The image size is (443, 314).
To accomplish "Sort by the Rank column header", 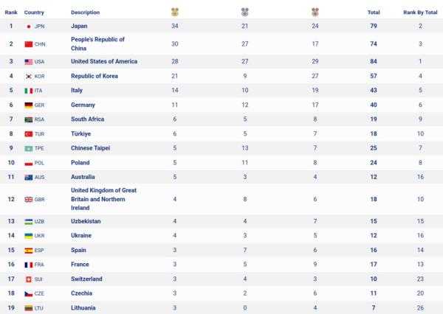I will pos(11,13).
